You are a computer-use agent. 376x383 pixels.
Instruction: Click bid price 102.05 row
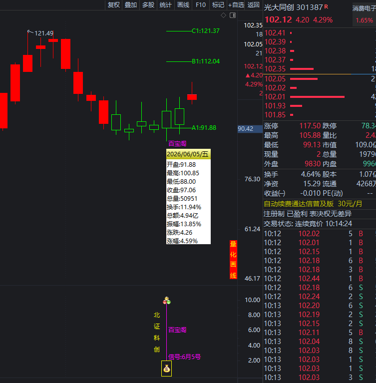(x=320, y=79)
